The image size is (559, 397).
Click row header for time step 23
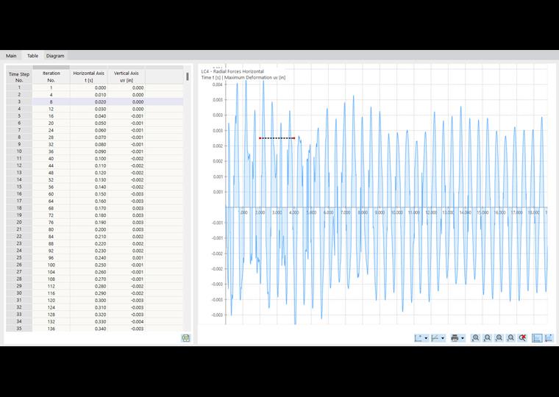[x=19, y=243]
